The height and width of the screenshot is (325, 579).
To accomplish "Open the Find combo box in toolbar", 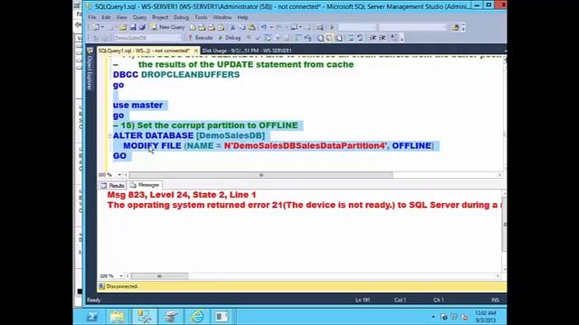I will [x=413, y=27].
